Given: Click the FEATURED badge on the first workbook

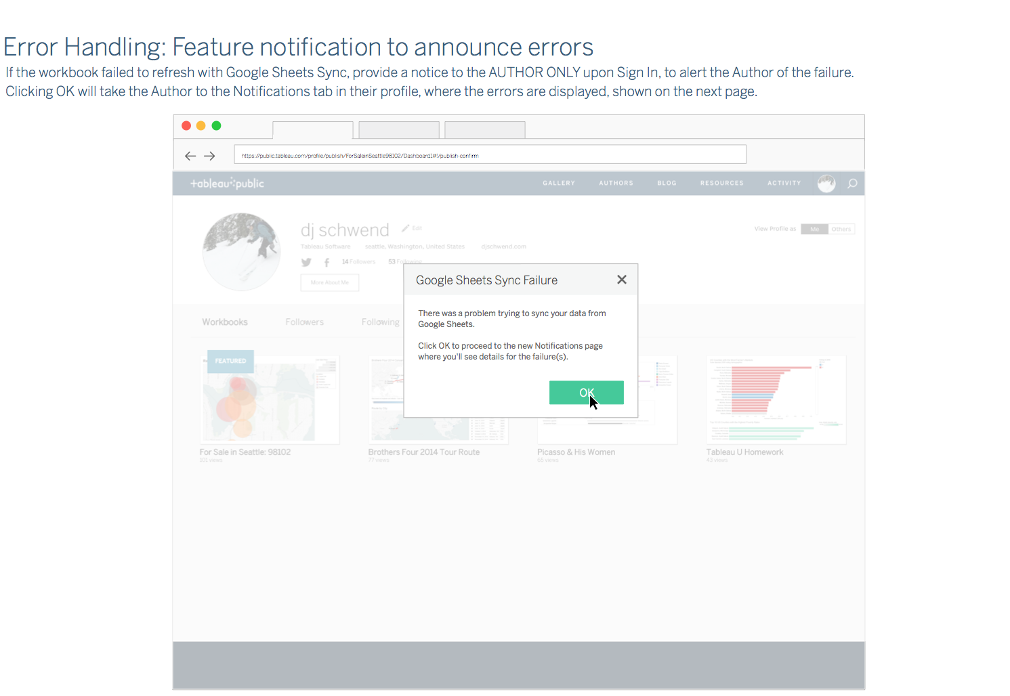Looking at the screenshot, I should click(x=230, y=361).
